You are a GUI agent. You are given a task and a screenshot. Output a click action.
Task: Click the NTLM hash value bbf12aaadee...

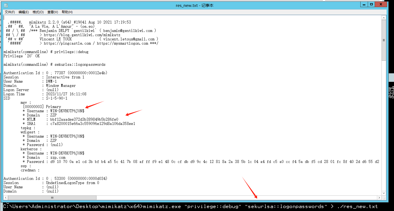pyautogui.click(x=84, y=119)
